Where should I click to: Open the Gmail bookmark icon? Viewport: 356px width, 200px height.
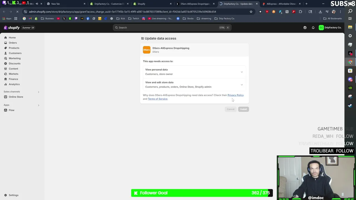30,19
